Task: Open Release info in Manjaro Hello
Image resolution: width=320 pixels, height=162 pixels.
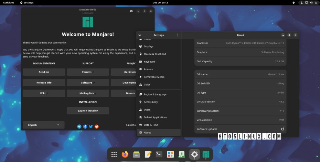Action: point(44,83)
